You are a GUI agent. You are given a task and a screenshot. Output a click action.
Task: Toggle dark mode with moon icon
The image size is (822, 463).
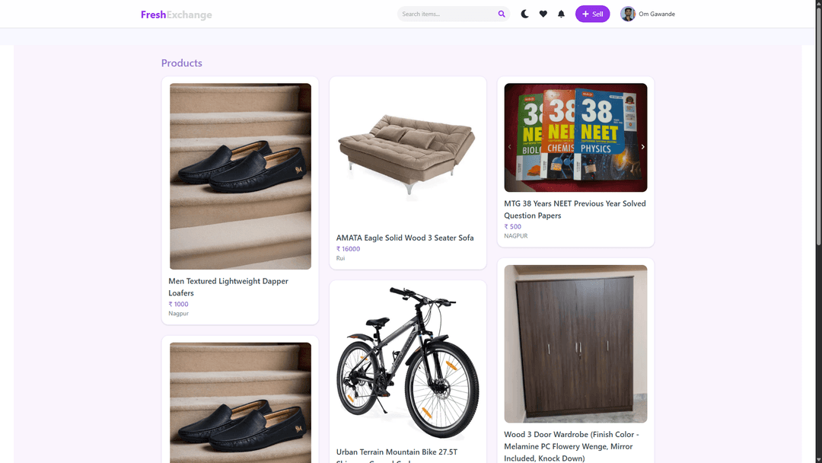(x=524, y=14)
